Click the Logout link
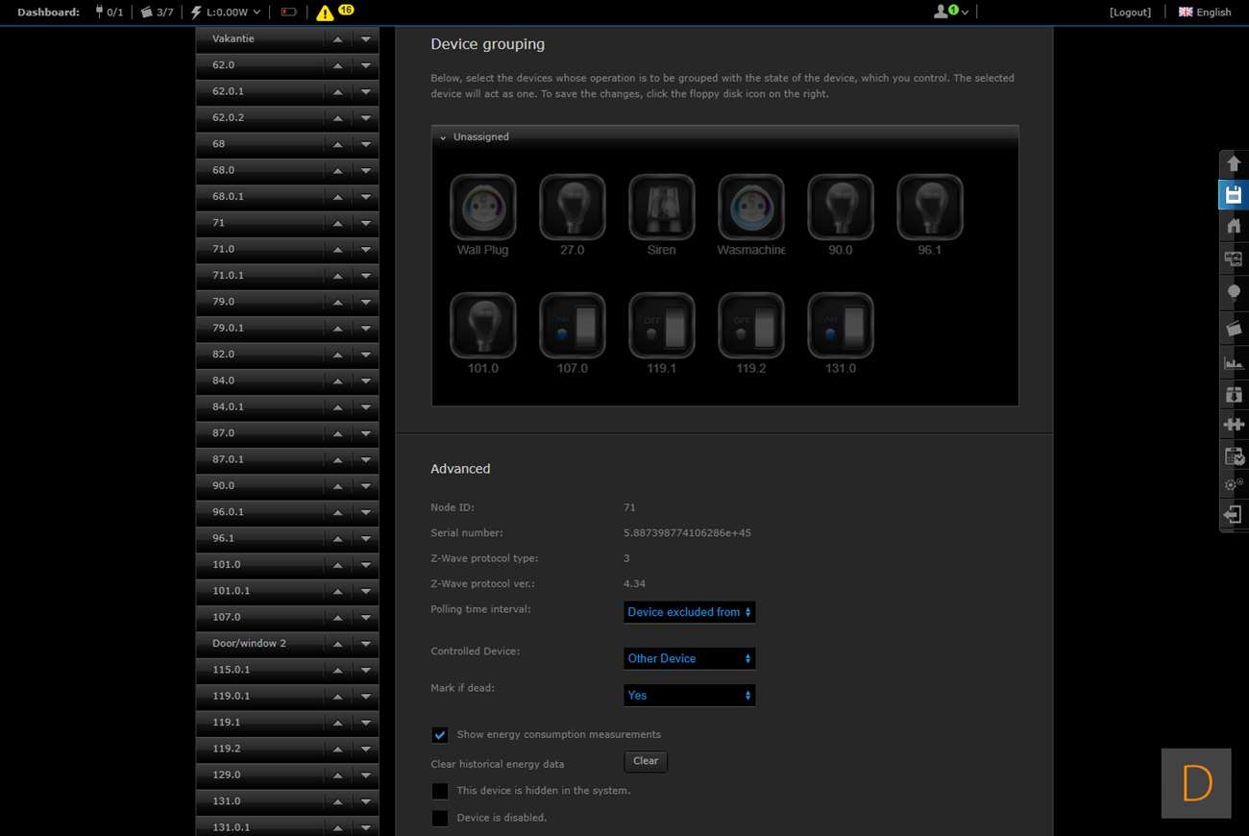 pyautogui.click(x=1130, y=12)
